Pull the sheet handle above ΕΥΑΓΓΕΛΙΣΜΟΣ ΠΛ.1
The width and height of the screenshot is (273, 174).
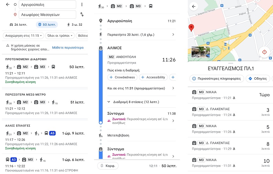(x=230, y=63)
